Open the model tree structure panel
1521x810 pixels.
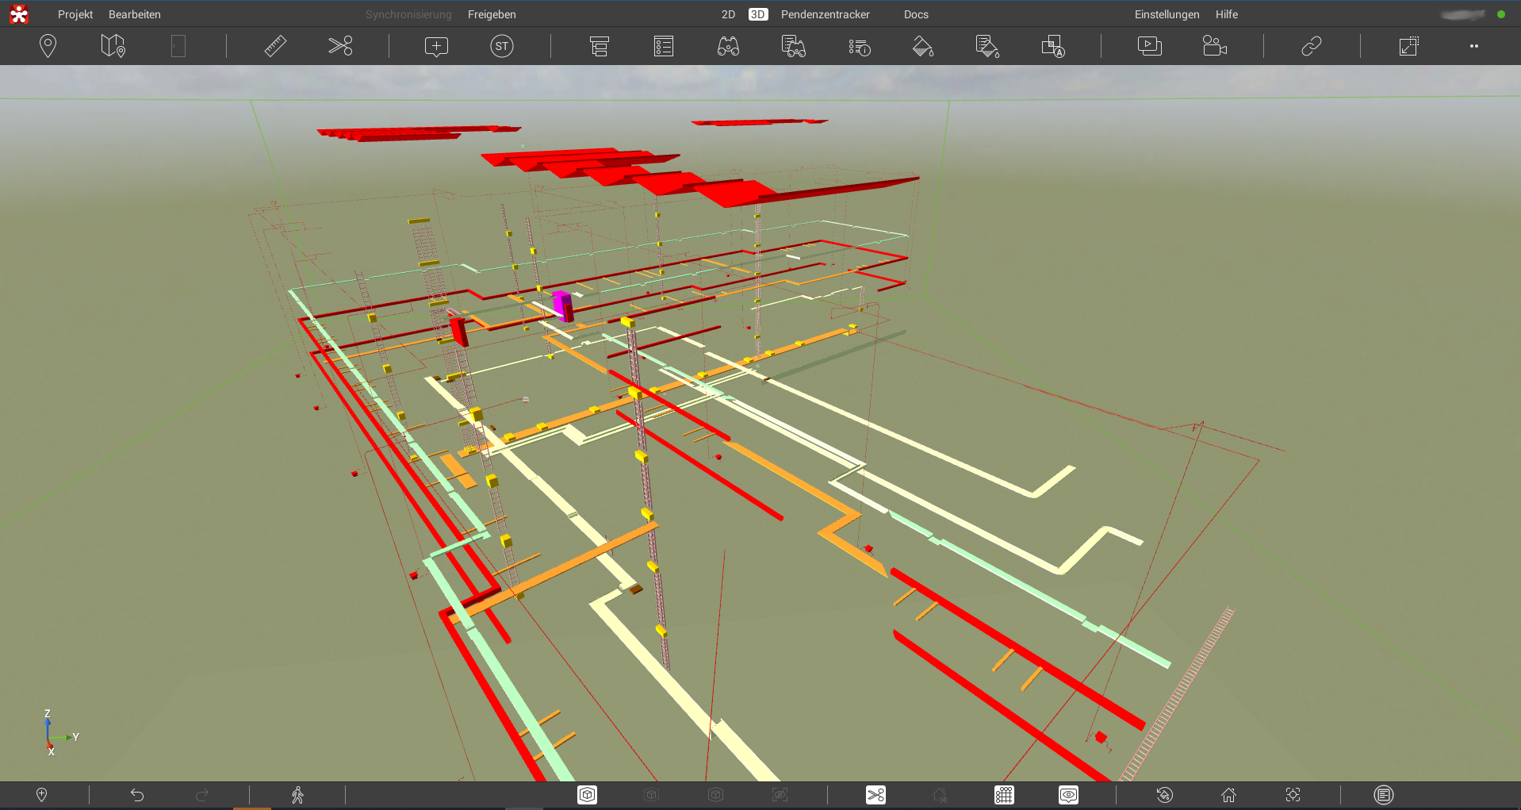point(599,46)
